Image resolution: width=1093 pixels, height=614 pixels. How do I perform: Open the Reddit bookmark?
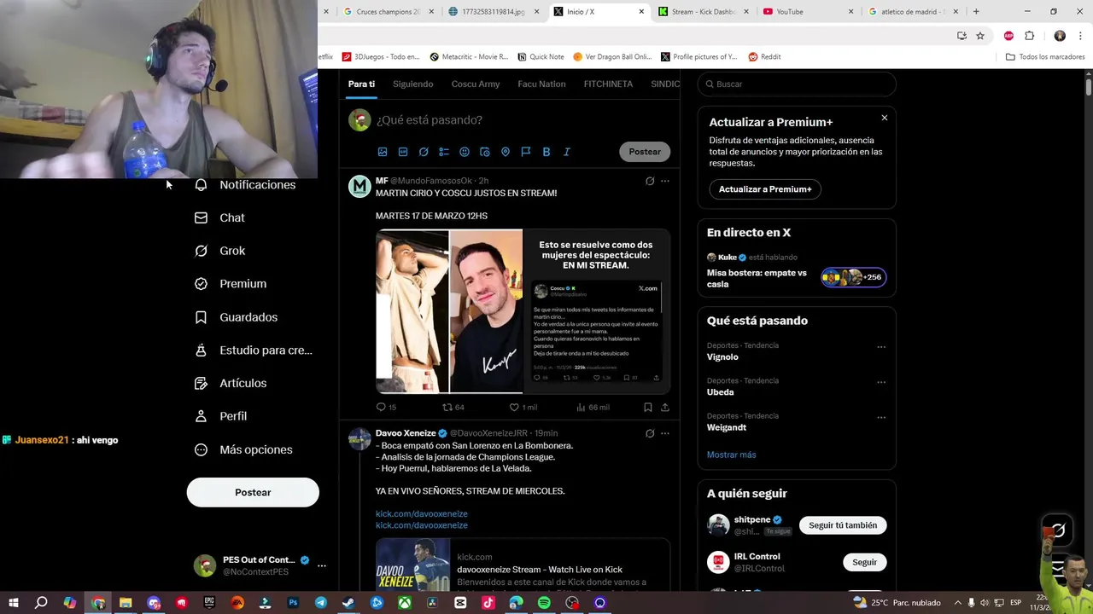(x=765, y=57)
